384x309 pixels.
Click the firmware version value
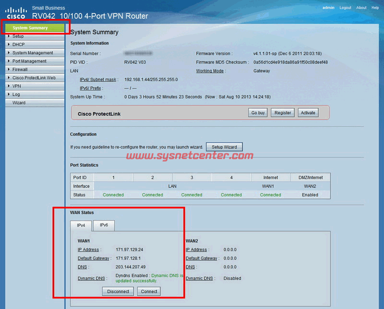click(288, 54)
